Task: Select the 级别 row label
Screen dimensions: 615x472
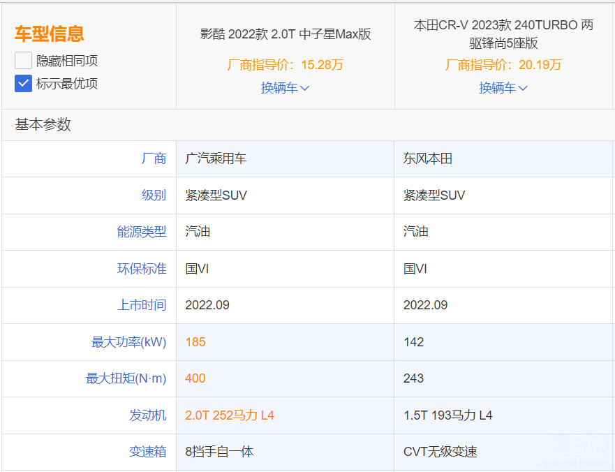Action: click(154, 196)
